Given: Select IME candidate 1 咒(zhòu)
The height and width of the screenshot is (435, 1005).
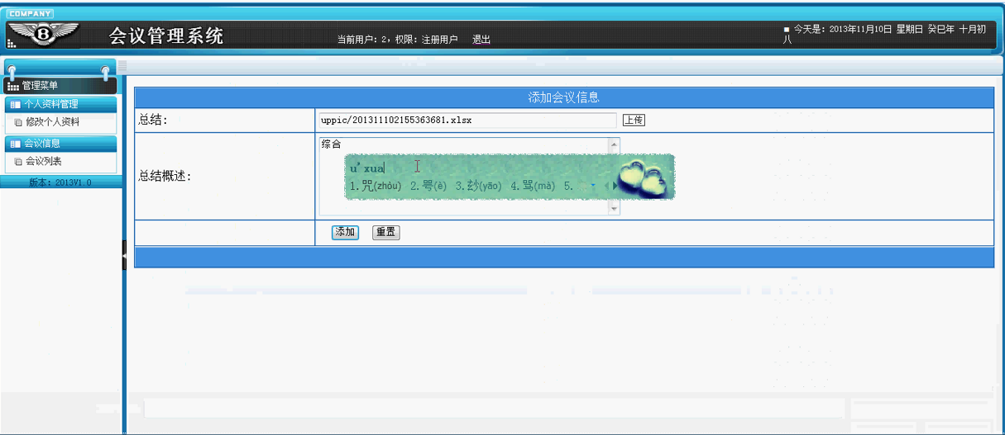Looking at the screenshot, I should 376,187.
